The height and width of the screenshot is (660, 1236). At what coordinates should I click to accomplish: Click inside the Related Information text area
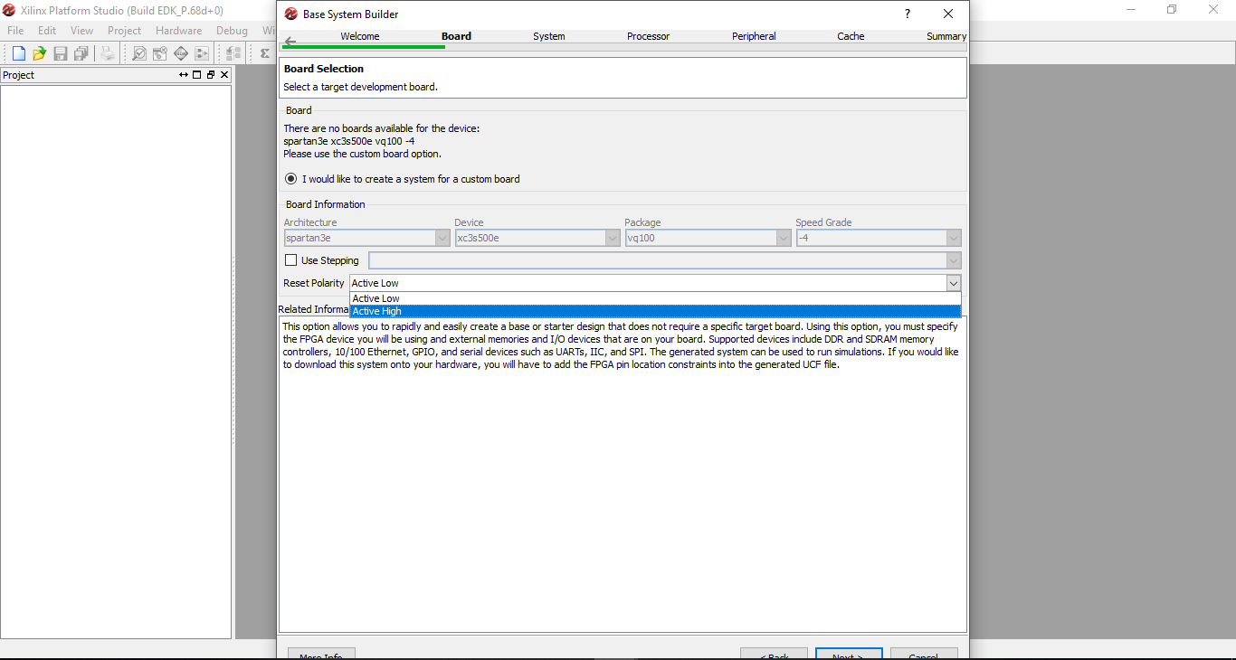click(623, 474)
